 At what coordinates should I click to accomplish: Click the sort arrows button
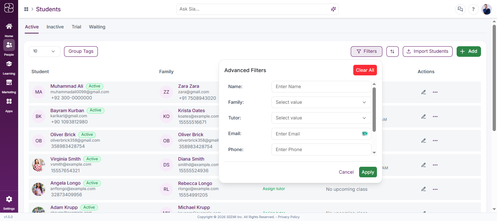tap(392, 51)
